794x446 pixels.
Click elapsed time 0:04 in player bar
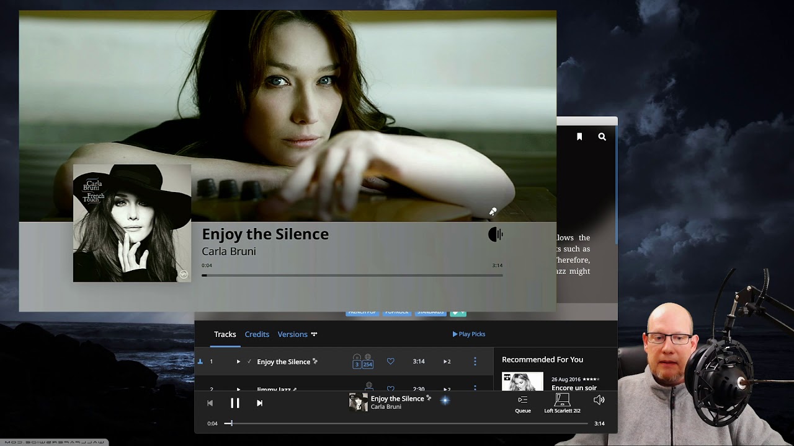point(212,424)
